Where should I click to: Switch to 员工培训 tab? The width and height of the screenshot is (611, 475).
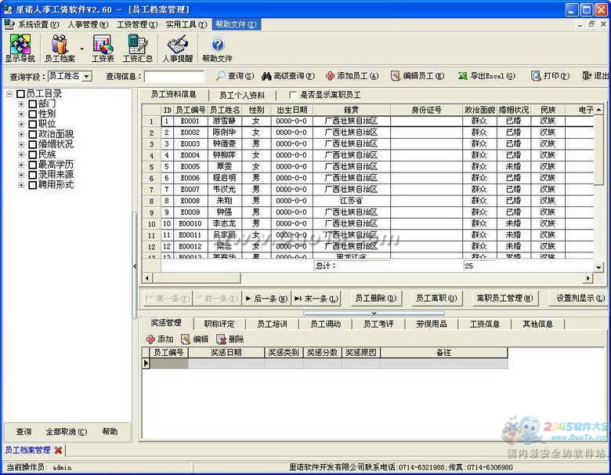coord(272,324)
